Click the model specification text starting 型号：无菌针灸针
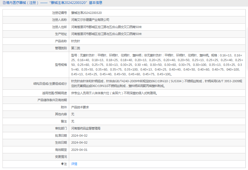 pyautogui.click(x=157, y=65)
